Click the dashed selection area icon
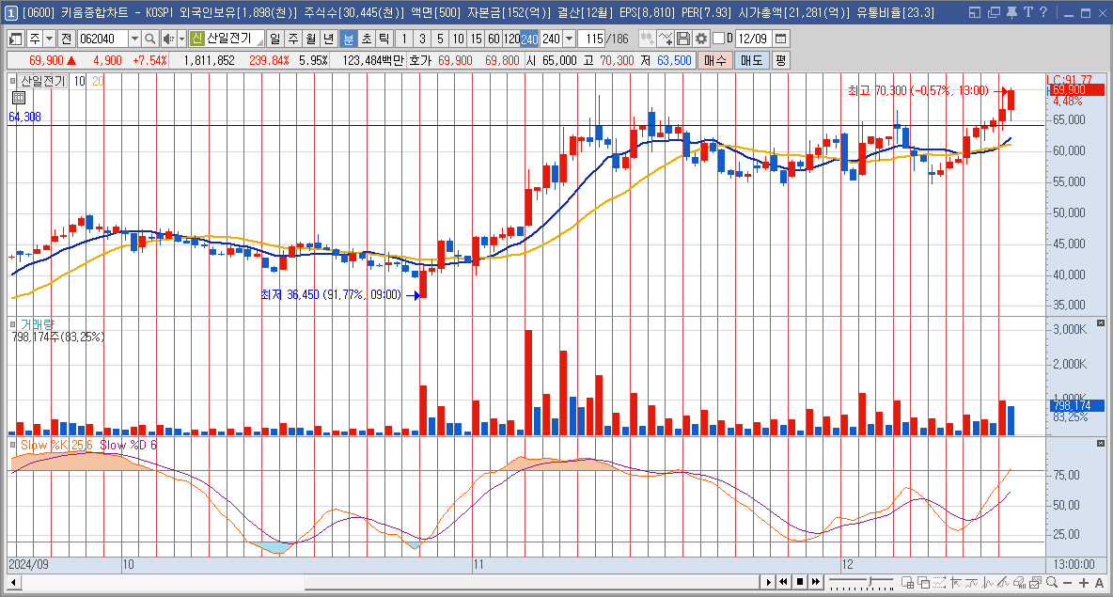This screenshot has height=597, width=1113. [939, 583]
